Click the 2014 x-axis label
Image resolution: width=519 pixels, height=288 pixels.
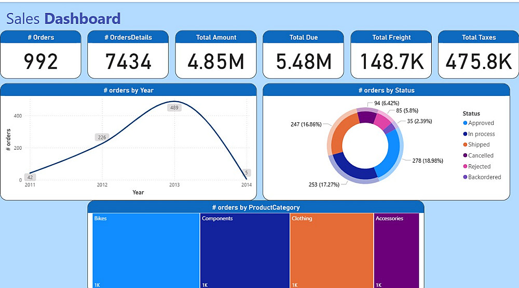[x=246, y=184]
